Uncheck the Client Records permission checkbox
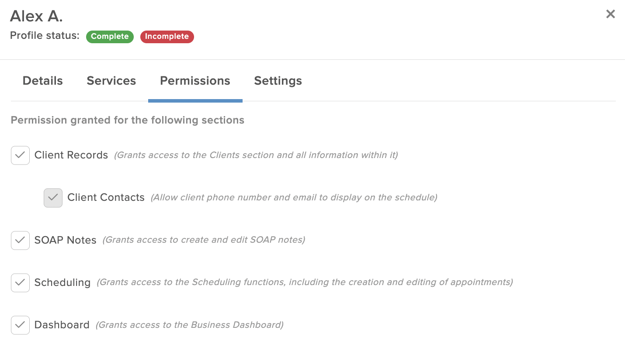 point(20,155)
